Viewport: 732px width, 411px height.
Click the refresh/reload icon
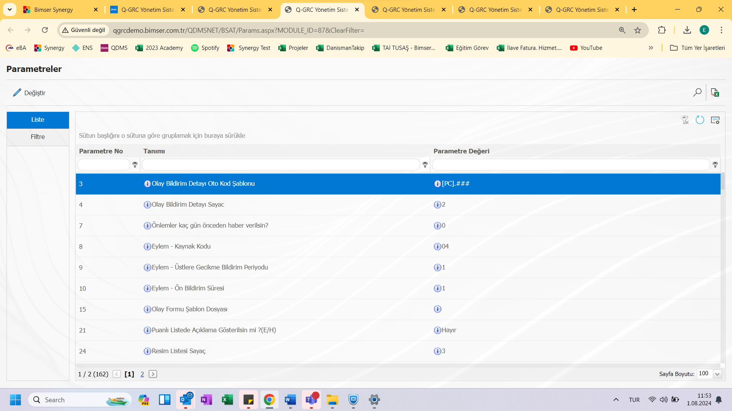point(700,120)
